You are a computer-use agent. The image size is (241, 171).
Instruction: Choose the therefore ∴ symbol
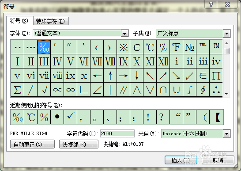pos(216,90)
